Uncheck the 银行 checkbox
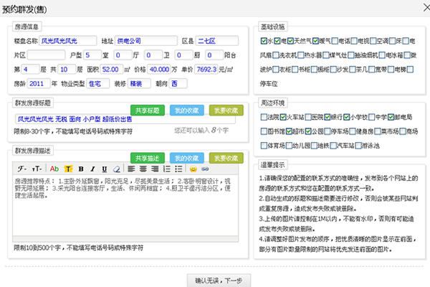This screenshot has width=430, height=287. click(x=328, y=117)
